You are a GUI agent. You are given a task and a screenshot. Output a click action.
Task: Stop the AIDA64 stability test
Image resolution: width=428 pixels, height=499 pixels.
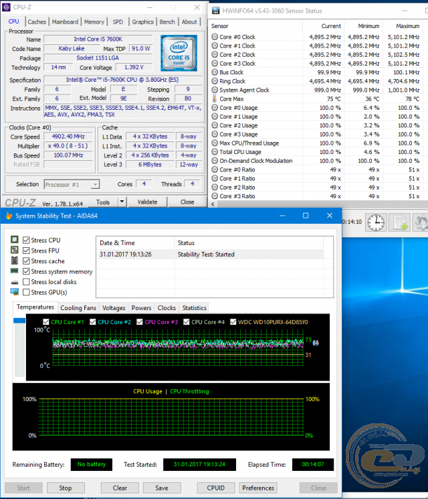coord(66,488)
